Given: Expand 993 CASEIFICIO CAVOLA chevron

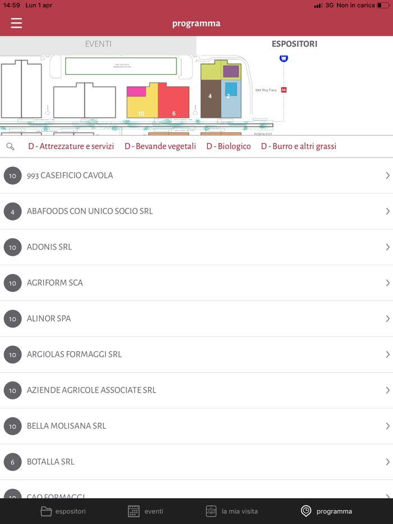Looking at the screenshot, I should [x=387, y=176].
